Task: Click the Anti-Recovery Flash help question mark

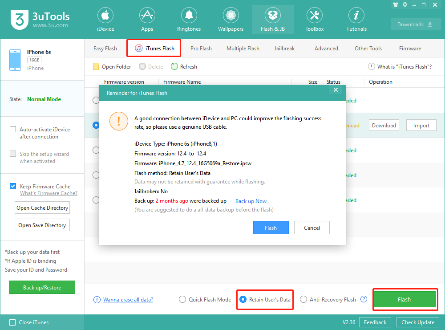Action: coord(364,299)
